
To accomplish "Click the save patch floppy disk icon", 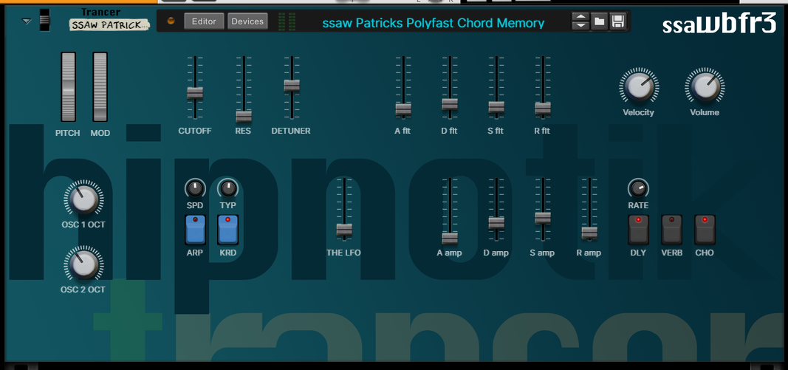I will pyautogui.click(x=618, y=21).
